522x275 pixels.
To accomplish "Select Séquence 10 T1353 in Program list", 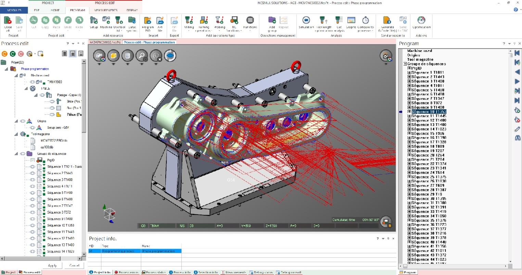I will point(429,112).
